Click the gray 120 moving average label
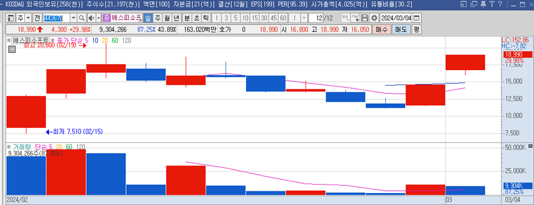The width and height of the screenshot is (534, 205). pyautogui.click(x=126, y=40)
